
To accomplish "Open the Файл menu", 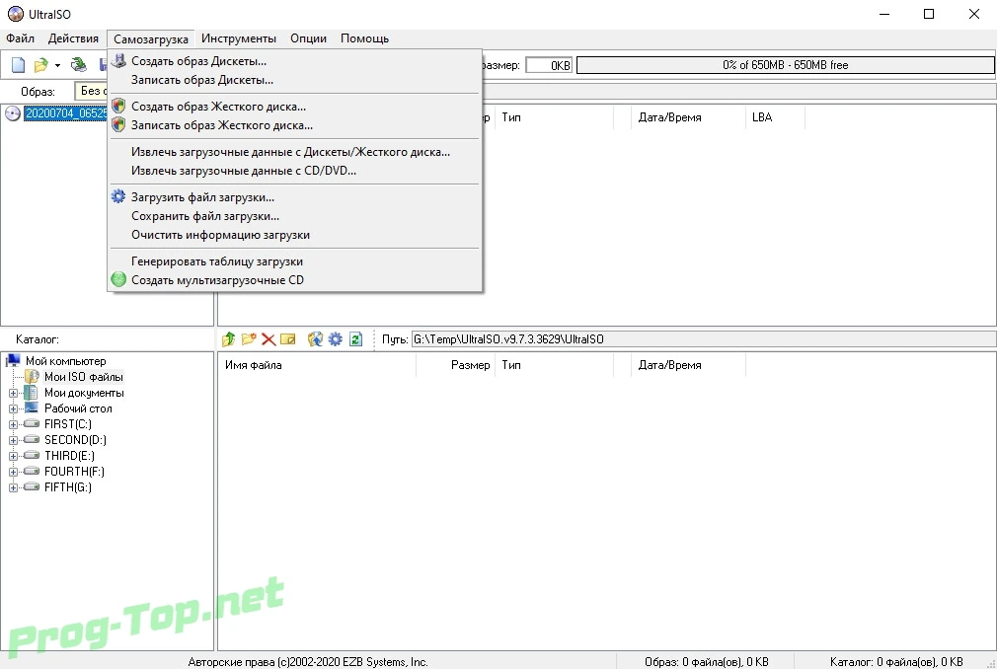I will click(x=21, y=38).
